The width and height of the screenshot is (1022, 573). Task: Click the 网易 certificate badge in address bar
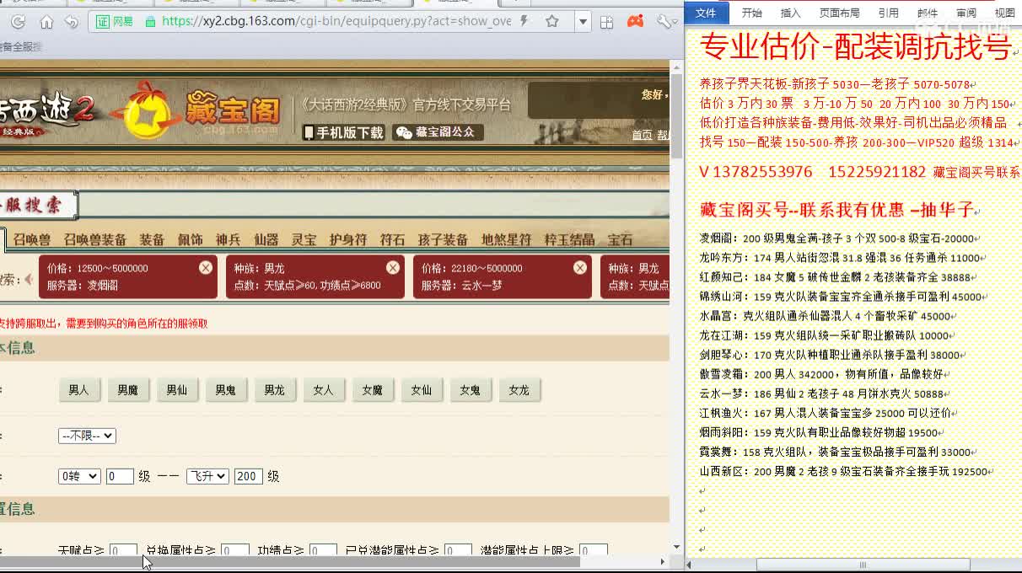coord(116,21)
